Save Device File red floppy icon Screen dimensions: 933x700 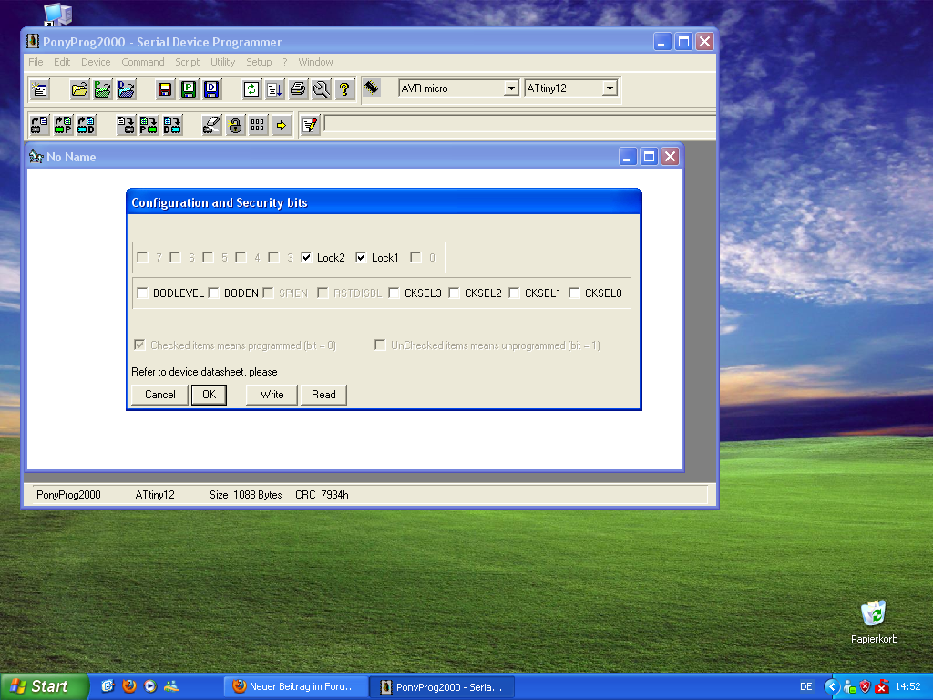coord(165,89)
